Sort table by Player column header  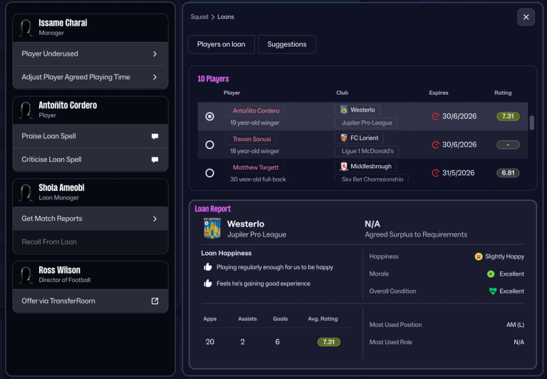(x=232, y=93)
